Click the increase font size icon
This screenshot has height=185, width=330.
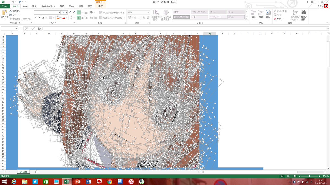tap(70, 13)
